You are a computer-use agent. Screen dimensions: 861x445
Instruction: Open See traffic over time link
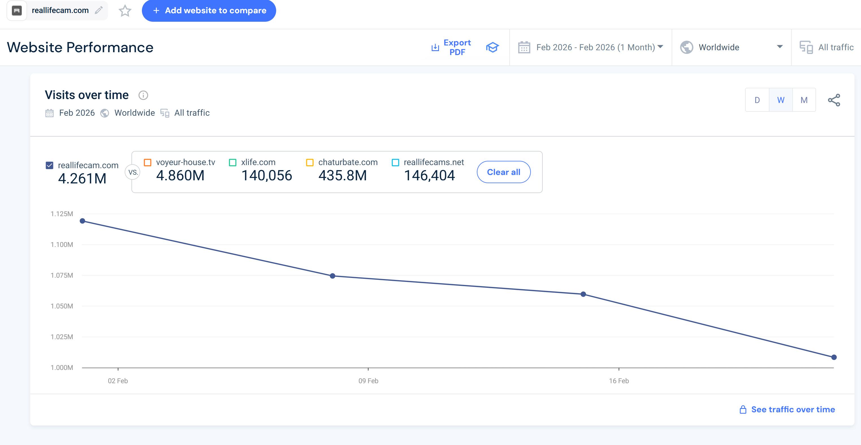(x=793, y=409)
